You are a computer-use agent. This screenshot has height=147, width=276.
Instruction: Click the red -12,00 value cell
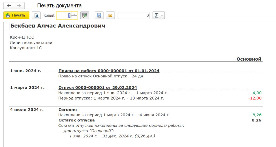click(255, 98)
